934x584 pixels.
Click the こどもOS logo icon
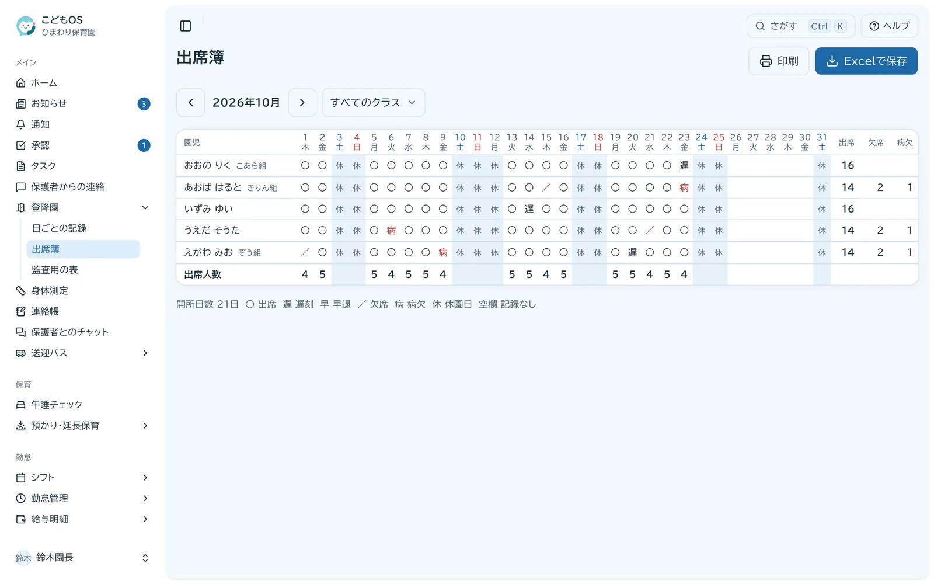point(26,26)
